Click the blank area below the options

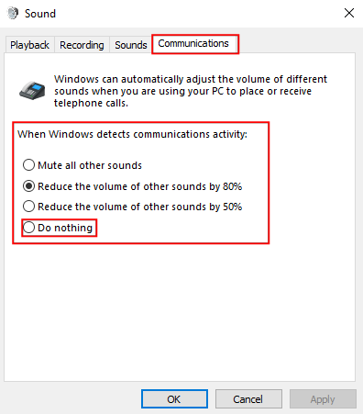coord(180,312)
